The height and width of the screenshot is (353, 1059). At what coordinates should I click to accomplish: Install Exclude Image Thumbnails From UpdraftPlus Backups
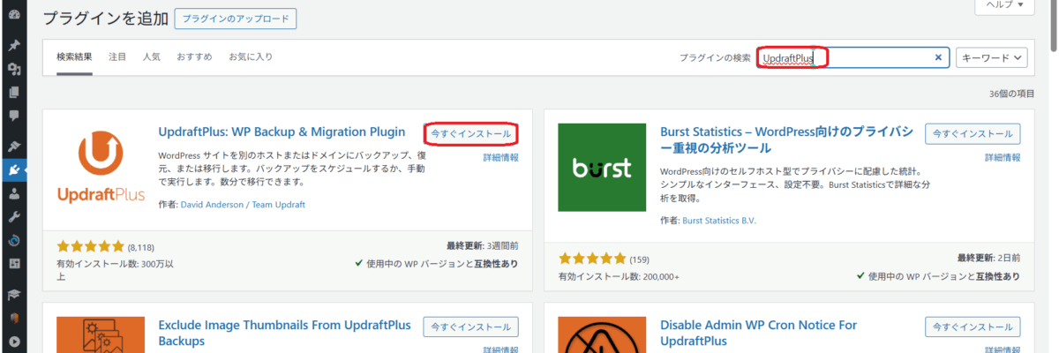click(x=471, y=327)
